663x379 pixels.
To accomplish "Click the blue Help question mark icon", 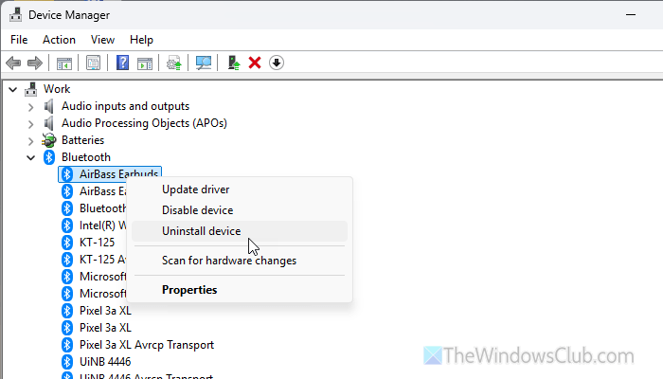I will (122, 63).
